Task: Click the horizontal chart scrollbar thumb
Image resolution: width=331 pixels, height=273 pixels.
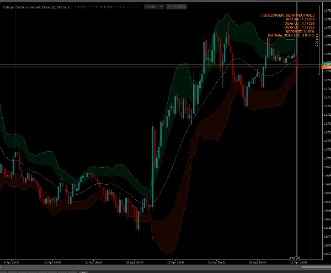Action: coord(316,267)
